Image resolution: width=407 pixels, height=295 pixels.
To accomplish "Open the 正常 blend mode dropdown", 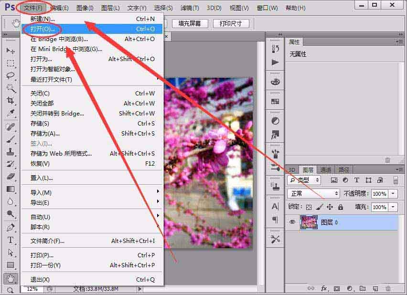I will point(314,194).
